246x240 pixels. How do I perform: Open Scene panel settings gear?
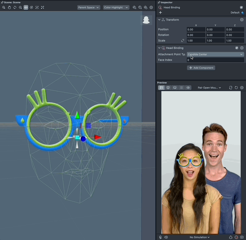coord(151,7)
